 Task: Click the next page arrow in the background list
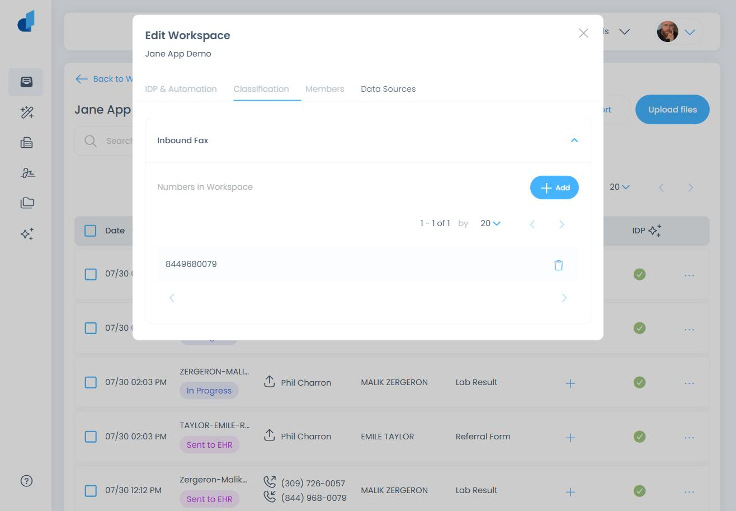pyautogui.click(x=690, y=188)
